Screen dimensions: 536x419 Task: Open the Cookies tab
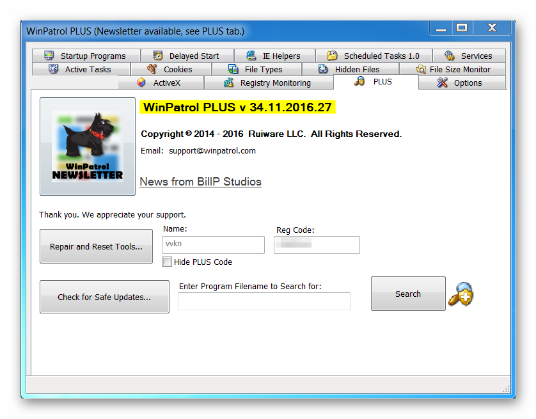pyautogui.click(x=171, y=69)
